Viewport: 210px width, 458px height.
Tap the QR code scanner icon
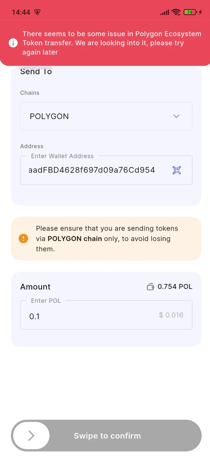pyautogui.click(x=176, y=170)
